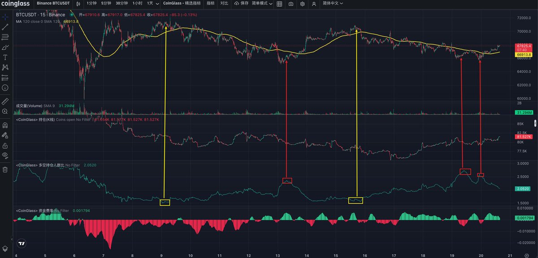Select the forecasting and measurement tool

[5, 77]
